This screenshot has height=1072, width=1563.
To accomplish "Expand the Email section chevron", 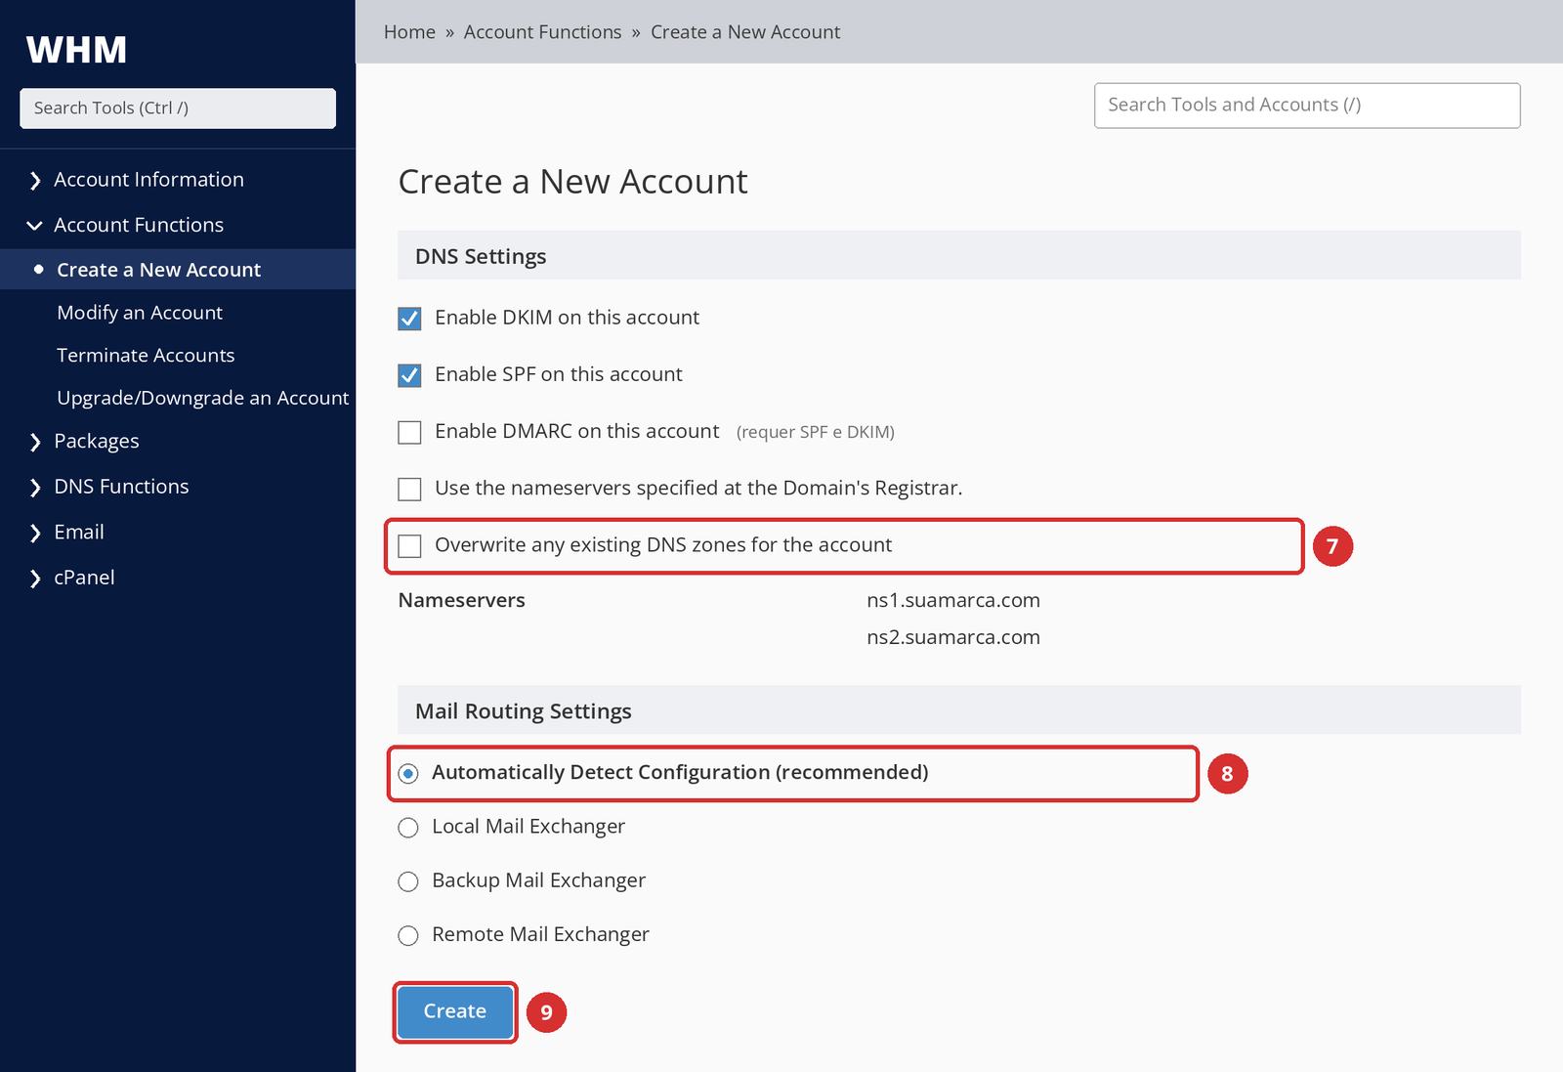I will (x=35, y=533).
